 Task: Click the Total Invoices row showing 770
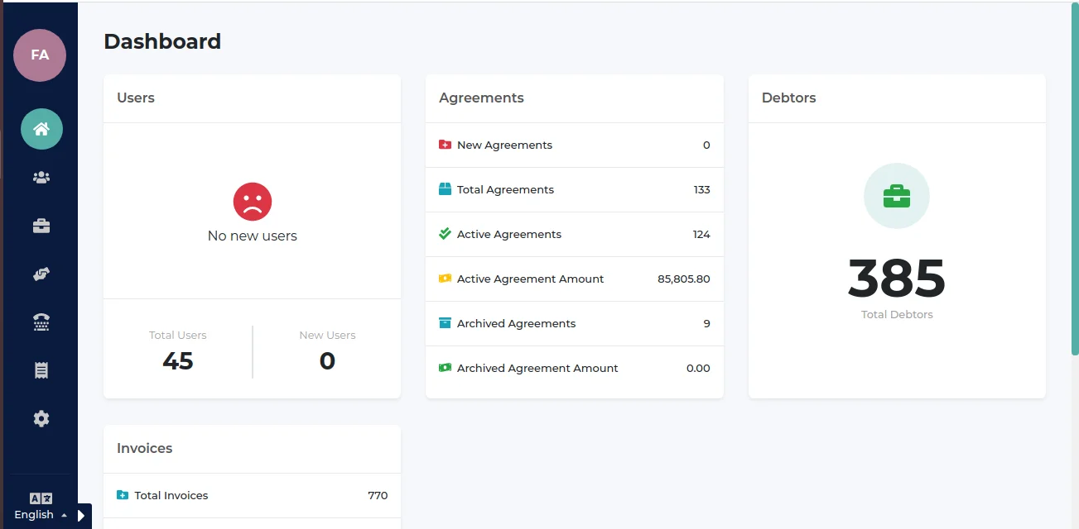click(x=252, y=495)
